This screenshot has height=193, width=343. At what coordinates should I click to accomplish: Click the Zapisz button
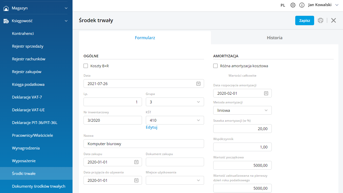[x=304, y=21]
